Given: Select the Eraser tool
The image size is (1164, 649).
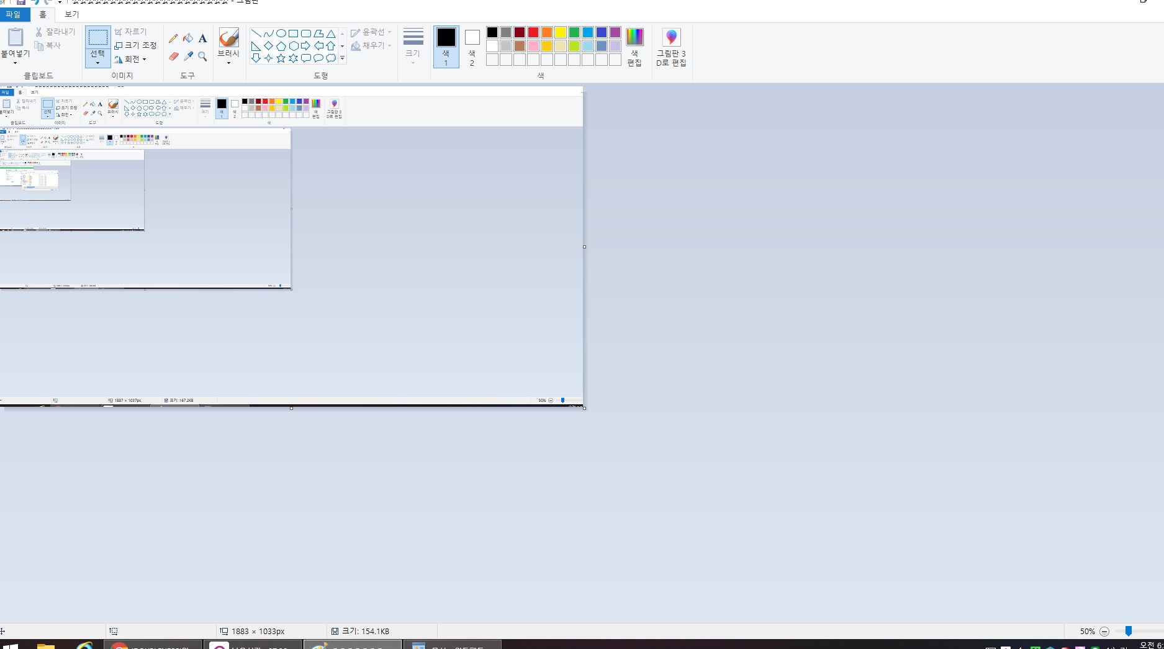Looking at the screenshot, I should coord(173,57).
